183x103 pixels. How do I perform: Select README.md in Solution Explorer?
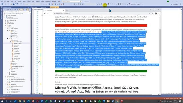(x=14, y=75)
